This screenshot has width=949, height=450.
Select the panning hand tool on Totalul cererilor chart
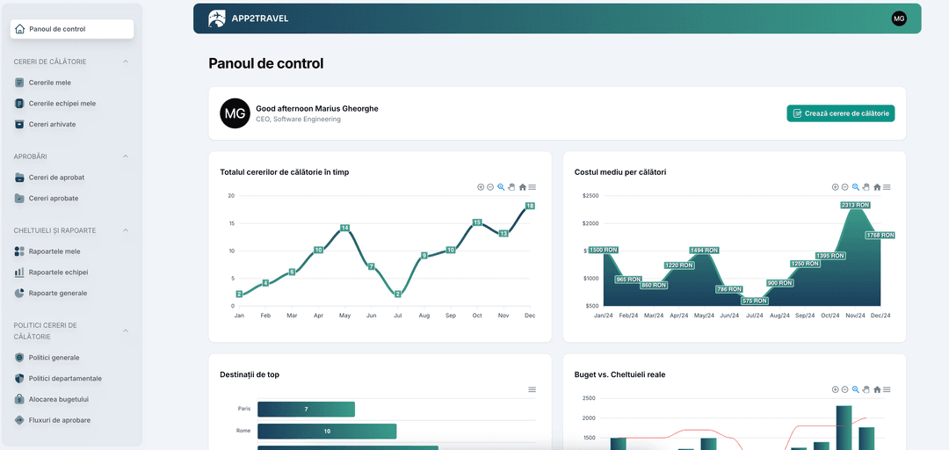(x=511, y=187)
